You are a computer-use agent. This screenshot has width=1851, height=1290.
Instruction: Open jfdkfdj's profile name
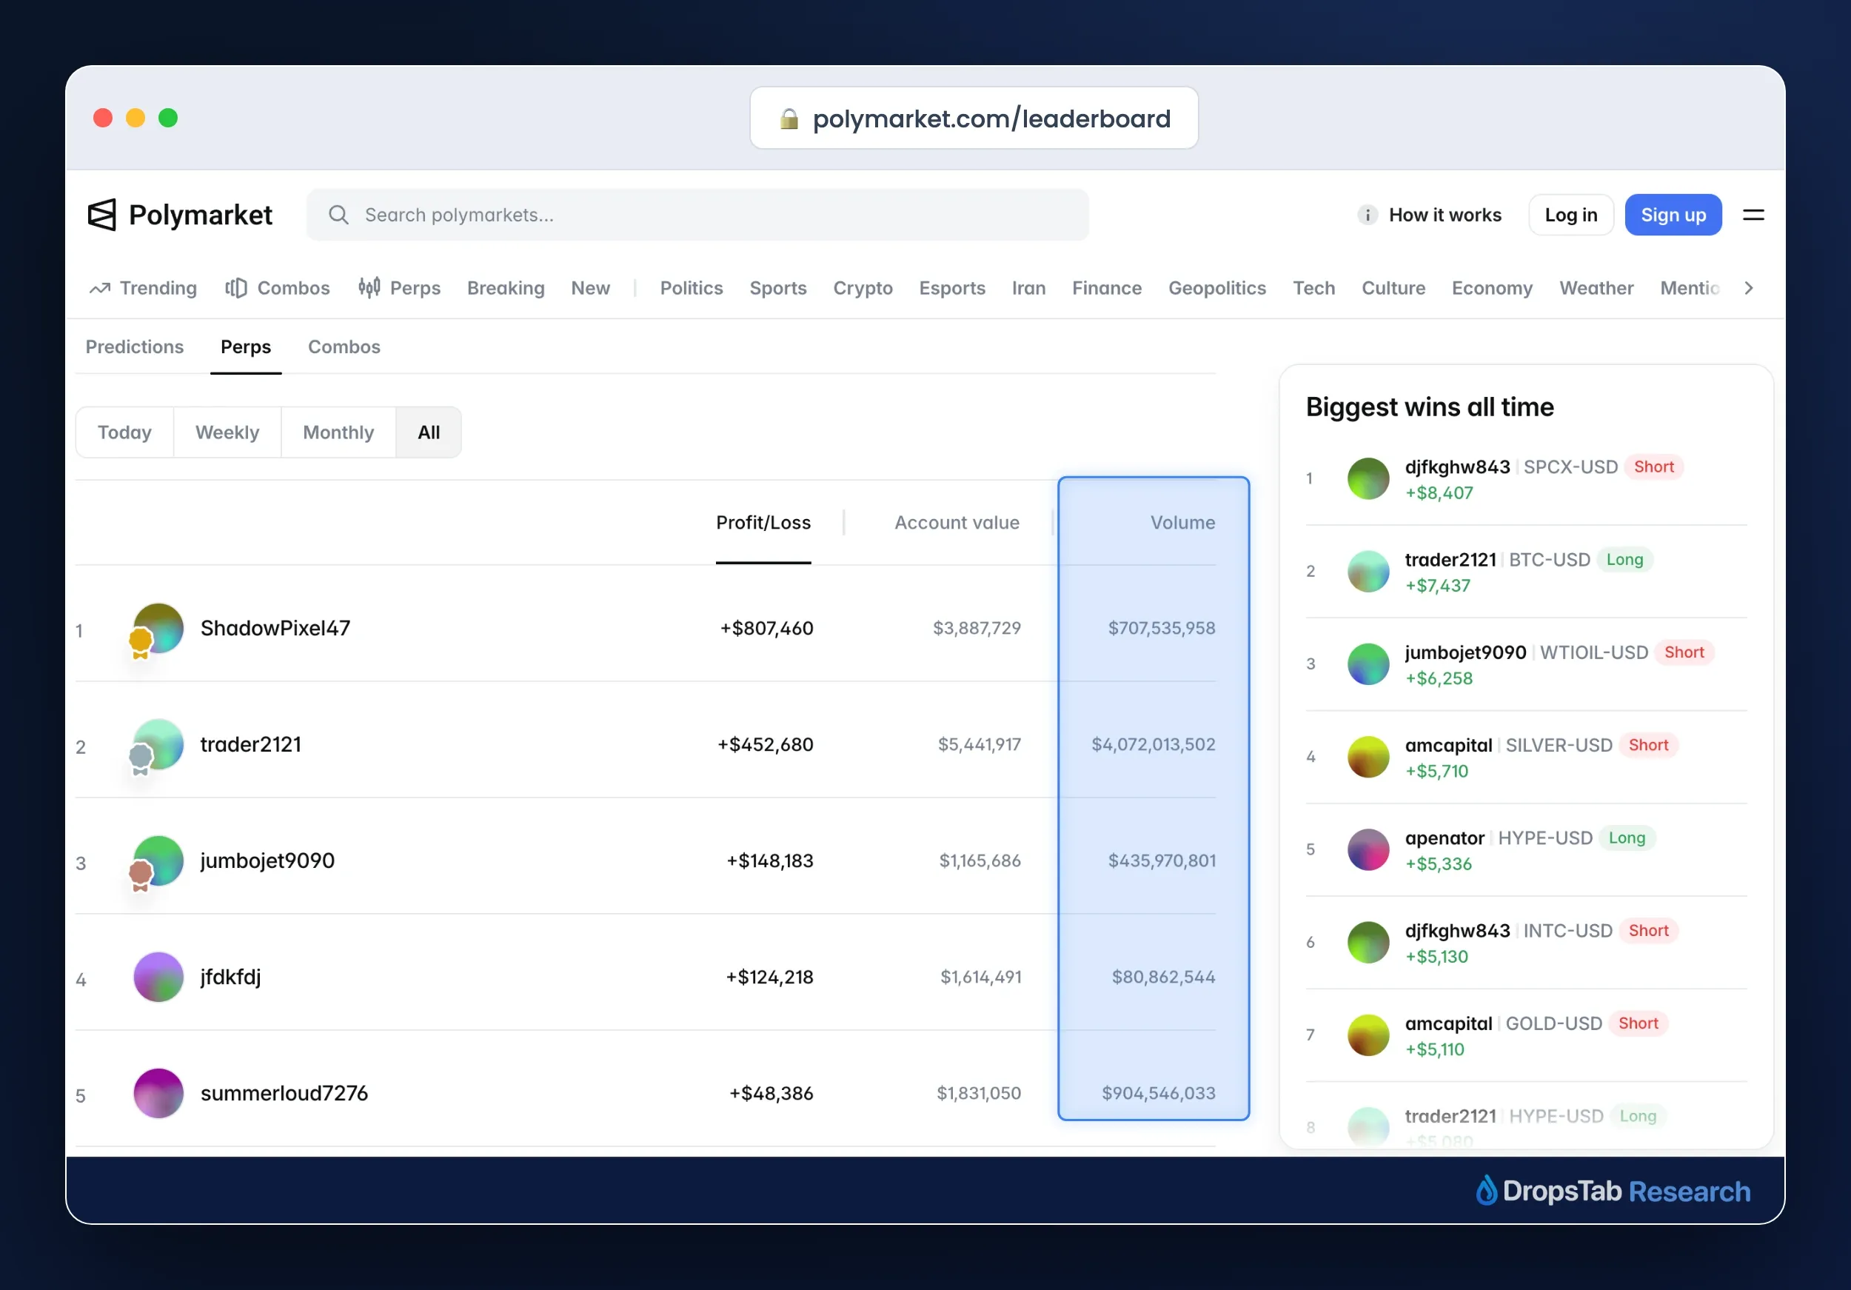230,977
